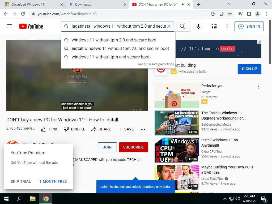Click the ad info icon on Twilio banner
Screen dimensions: 272x204
click(x=259, y=42)
